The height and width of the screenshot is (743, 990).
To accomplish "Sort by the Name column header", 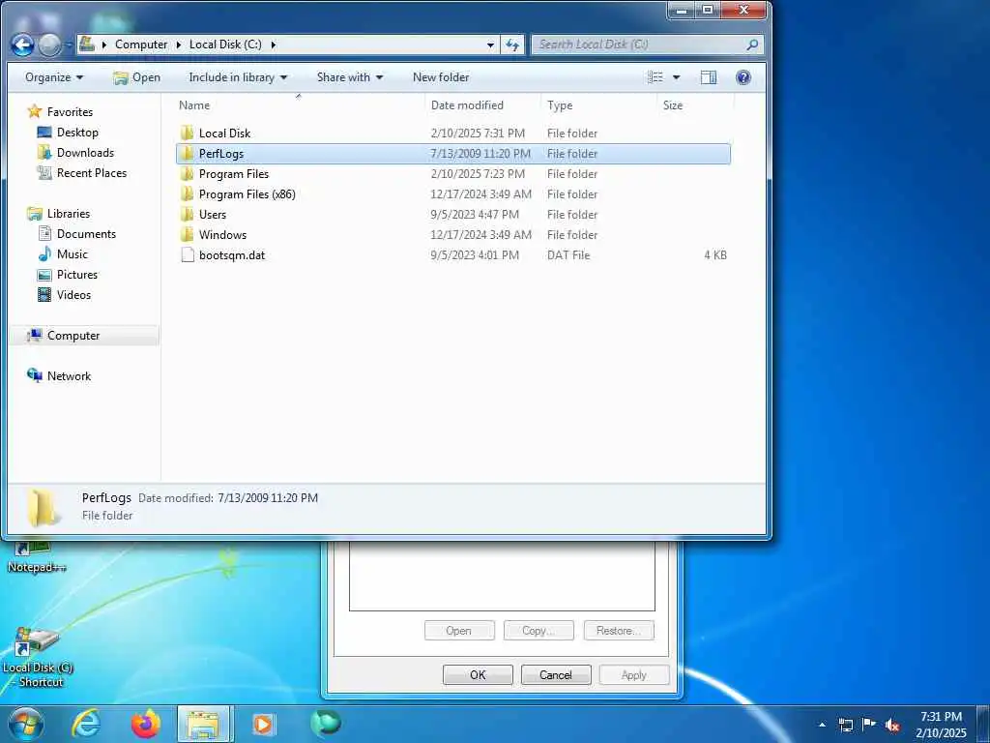I will [x=298, y=104].
